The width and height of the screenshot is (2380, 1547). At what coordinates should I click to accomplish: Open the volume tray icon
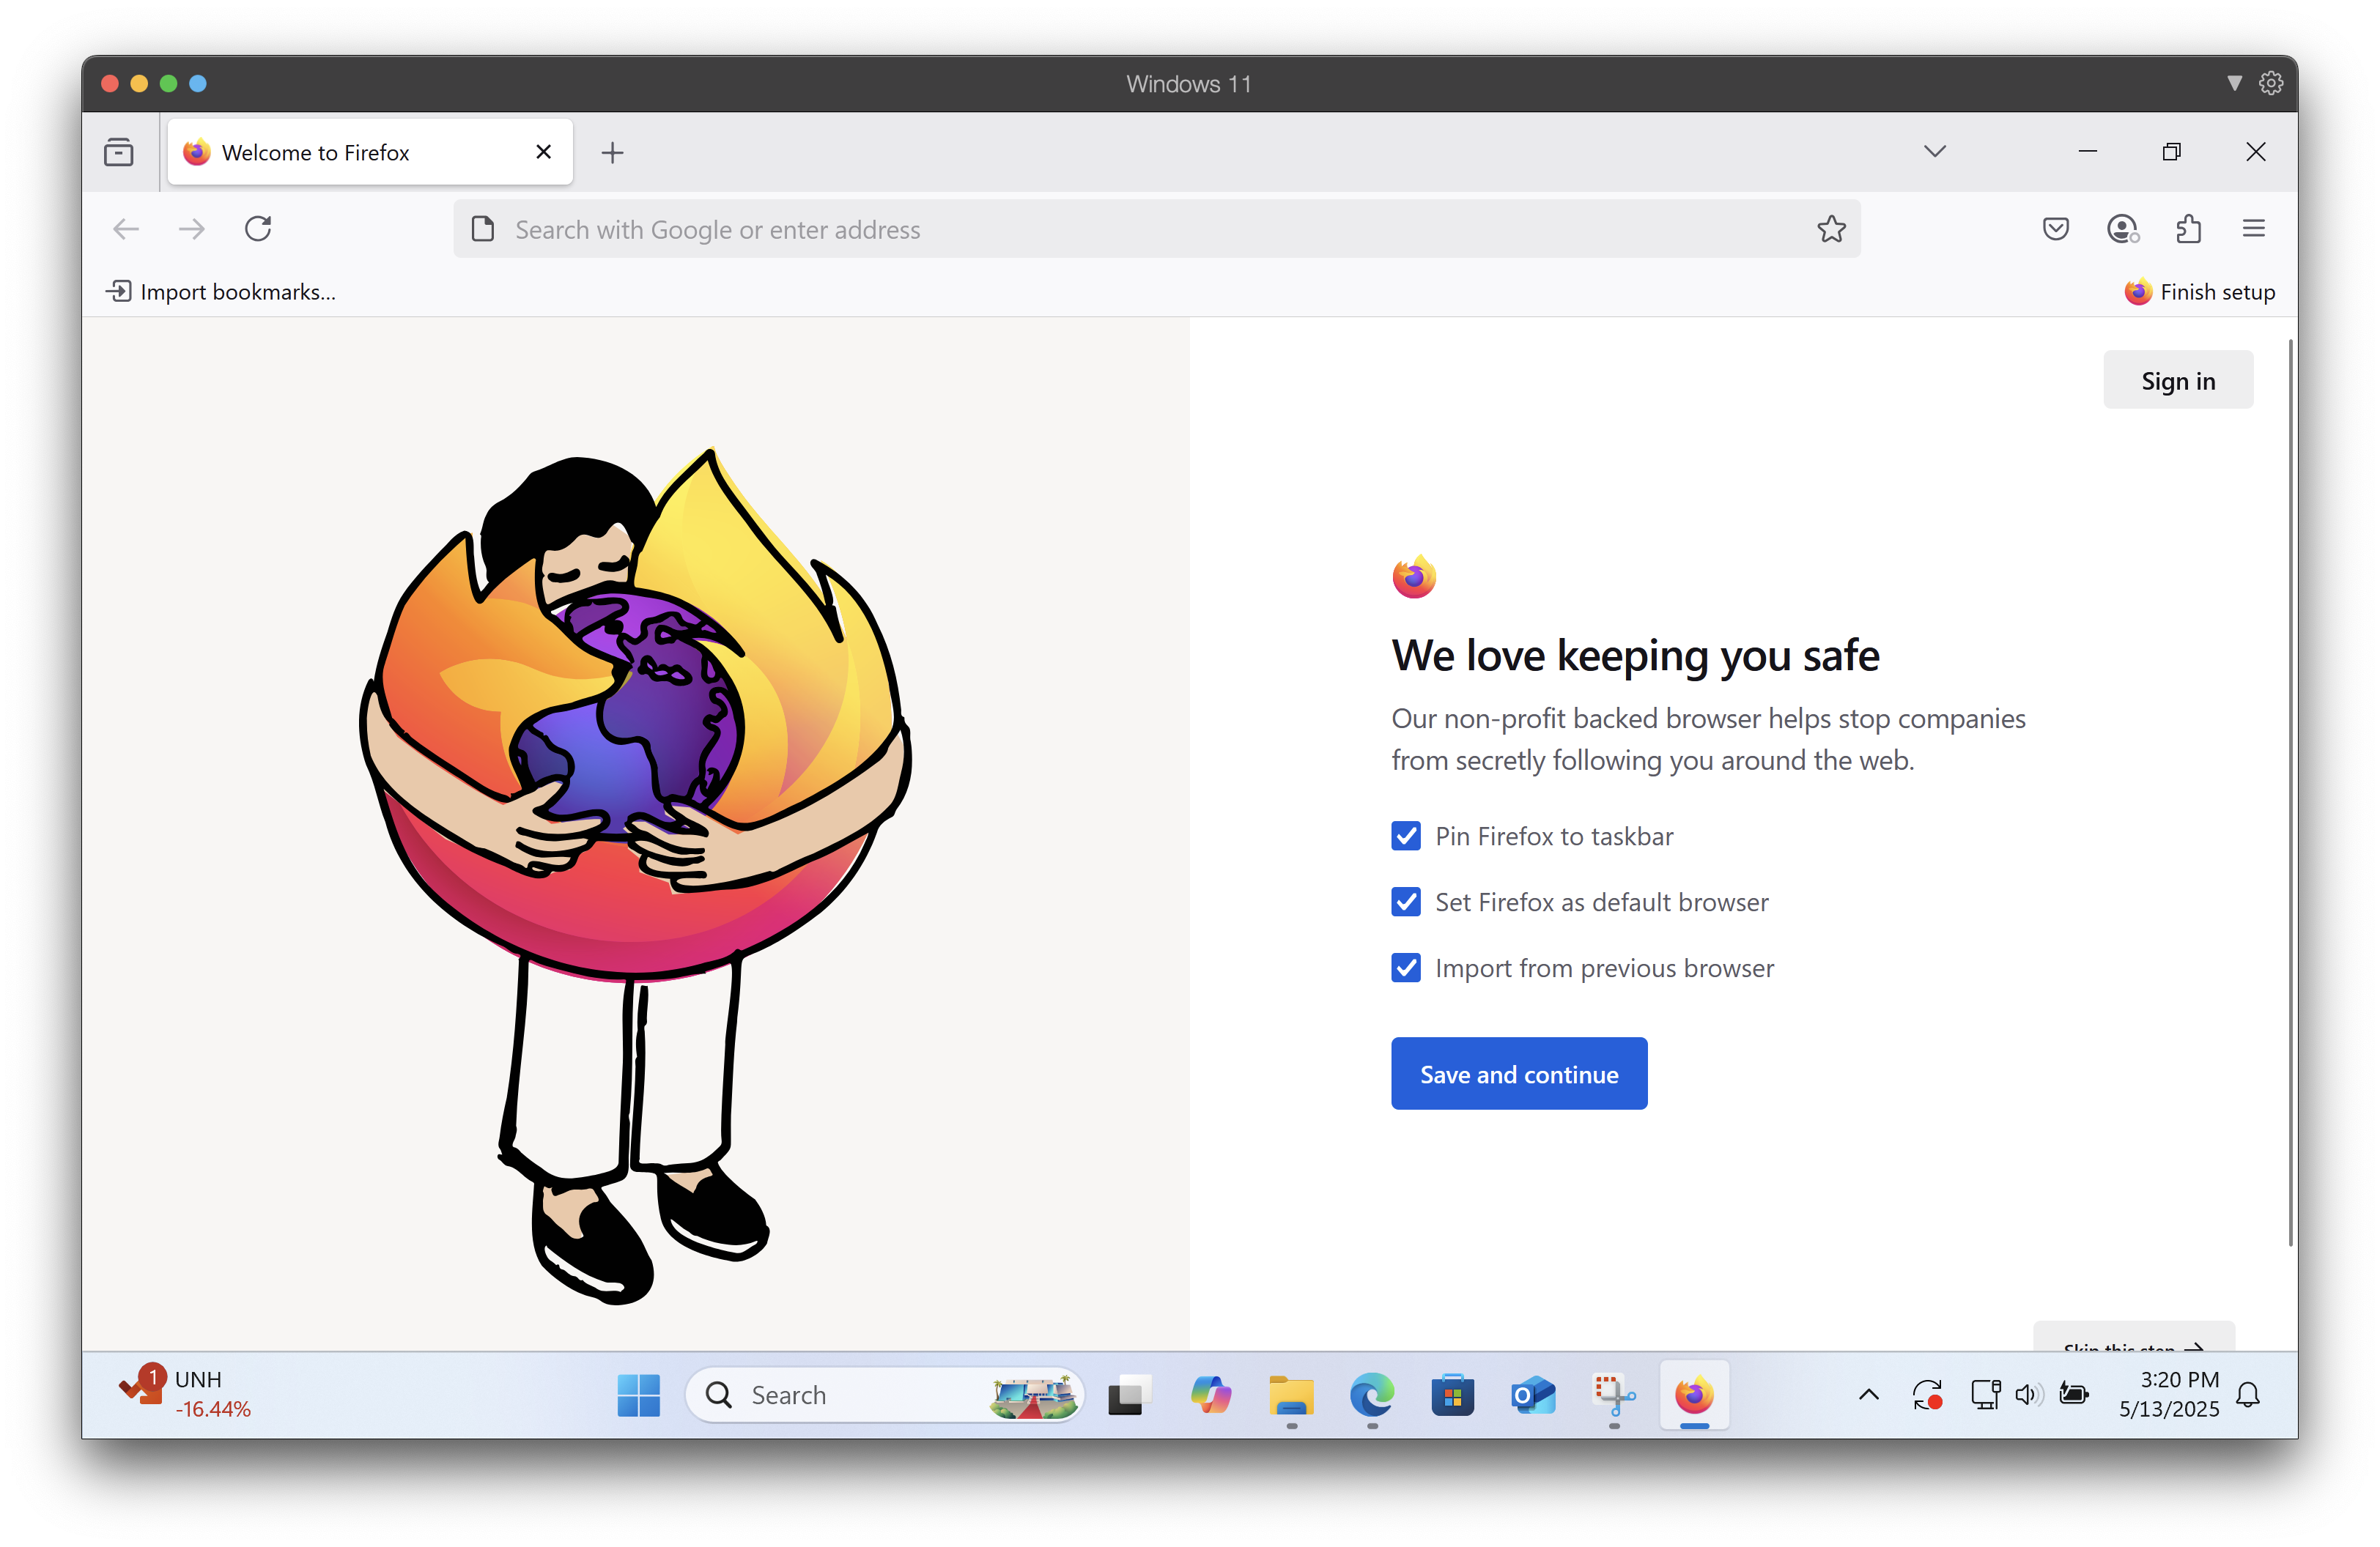tap(2028, 1395)
